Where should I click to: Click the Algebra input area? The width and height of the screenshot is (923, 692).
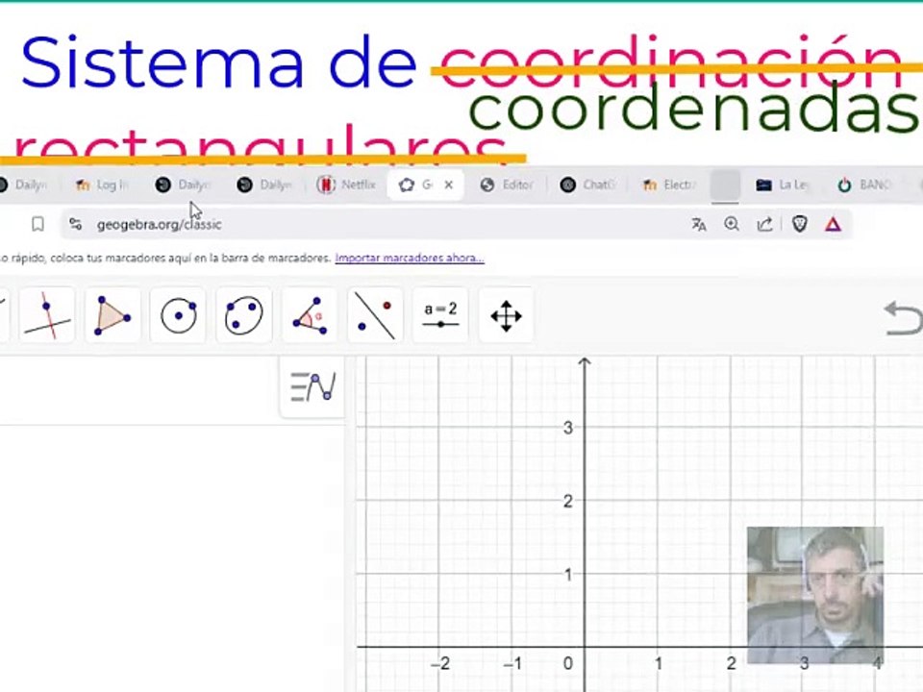click(138, 389)
